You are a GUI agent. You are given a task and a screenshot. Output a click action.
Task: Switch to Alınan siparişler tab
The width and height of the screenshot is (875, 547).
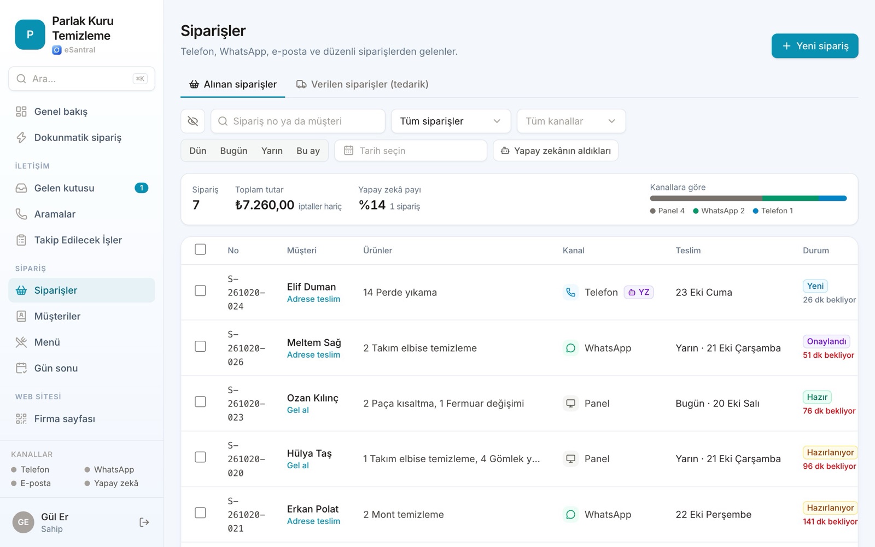233,84
